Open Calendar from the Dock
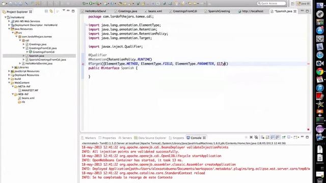The image size is (326, 183). click(320, 80)
